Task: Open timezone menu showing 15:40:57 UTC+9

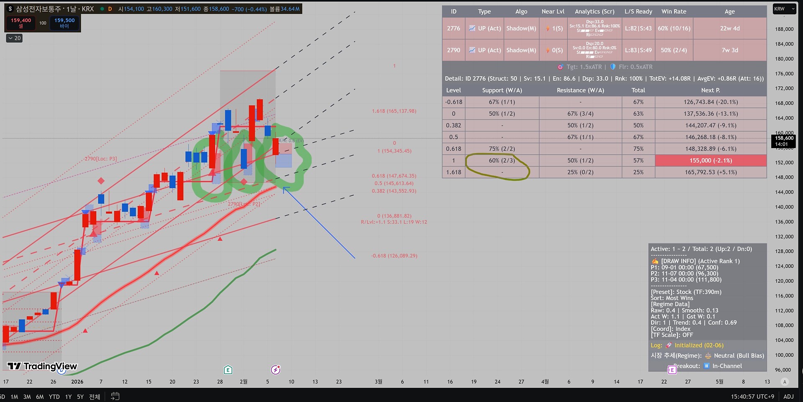Action: (752, 397)
